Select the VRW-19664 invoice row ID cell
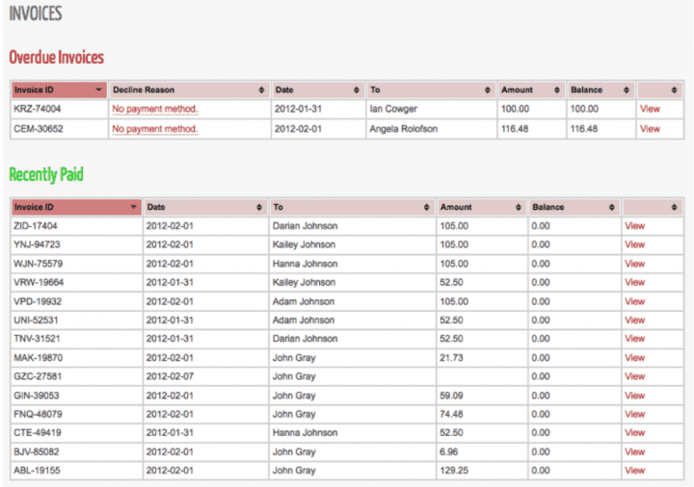 (39, 282)
